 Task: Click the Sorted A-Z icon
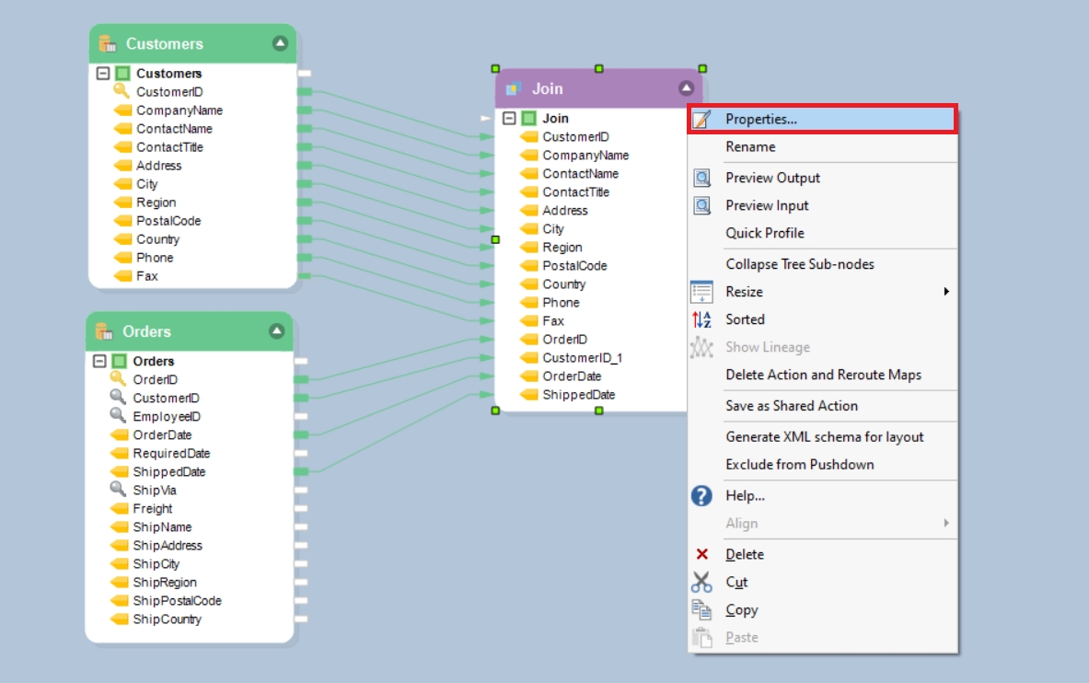click(x=702, y=319)
